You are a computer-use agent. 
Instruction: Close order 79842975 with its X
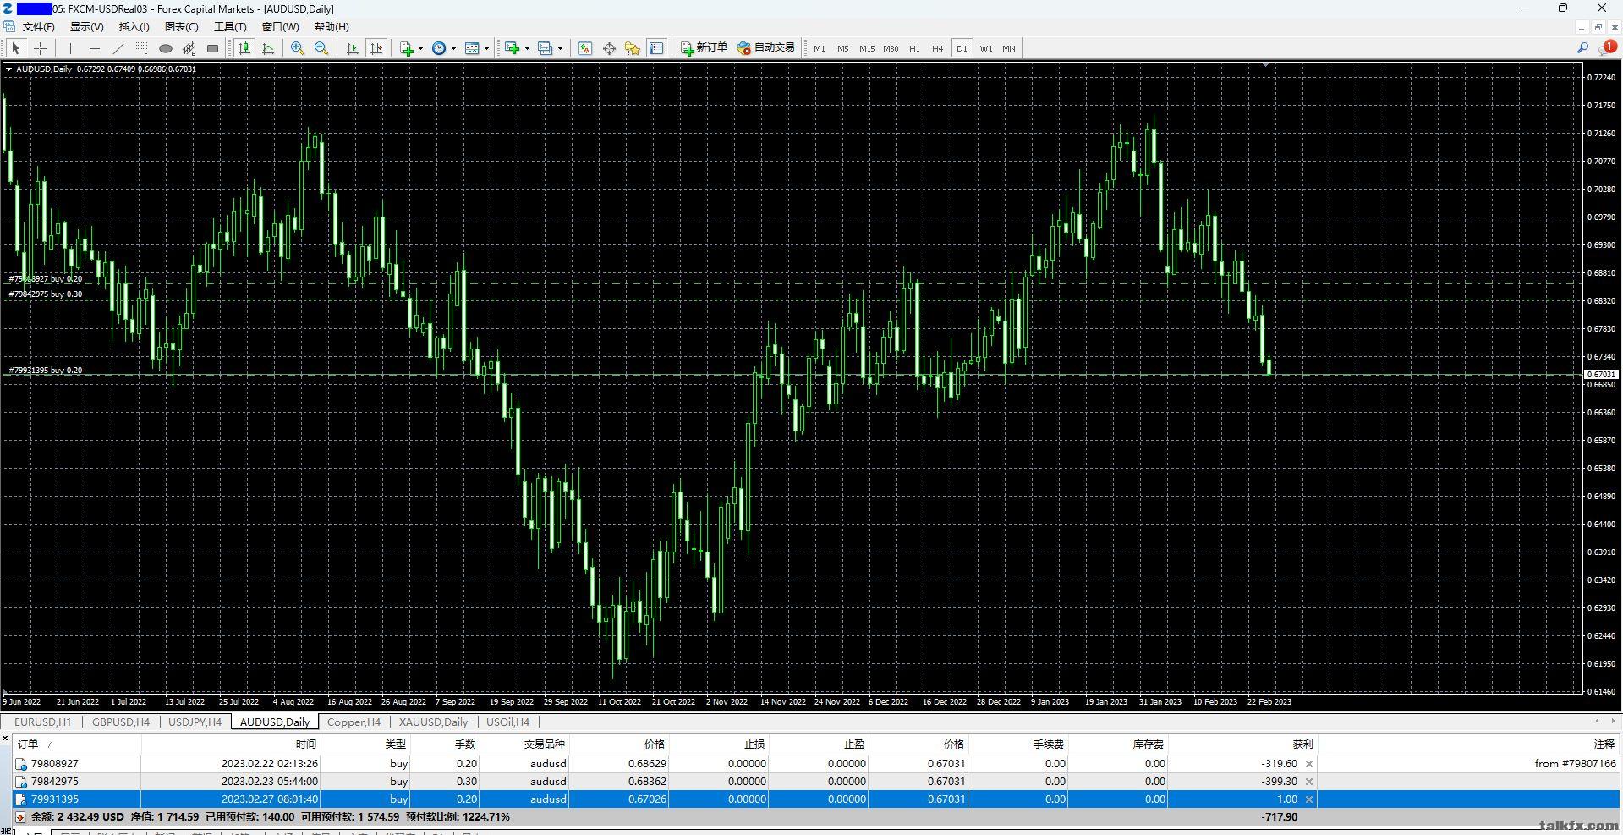tap(1309, 782)
